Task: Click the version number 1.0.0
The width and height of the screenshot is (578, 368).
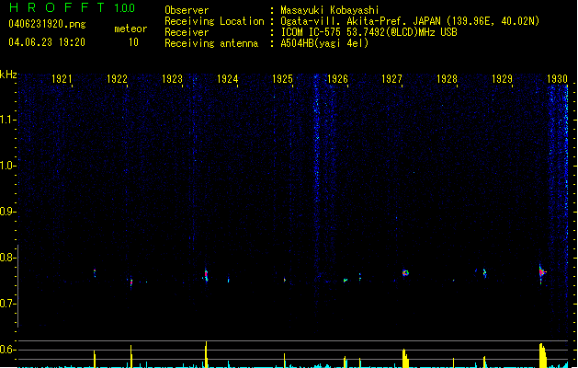Action: 124,8
